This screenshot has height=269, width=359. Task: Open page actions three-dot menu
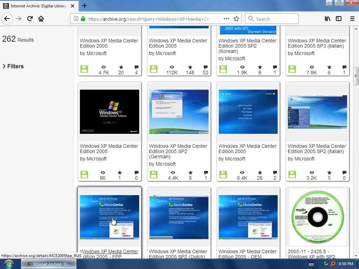click(226, 19)
